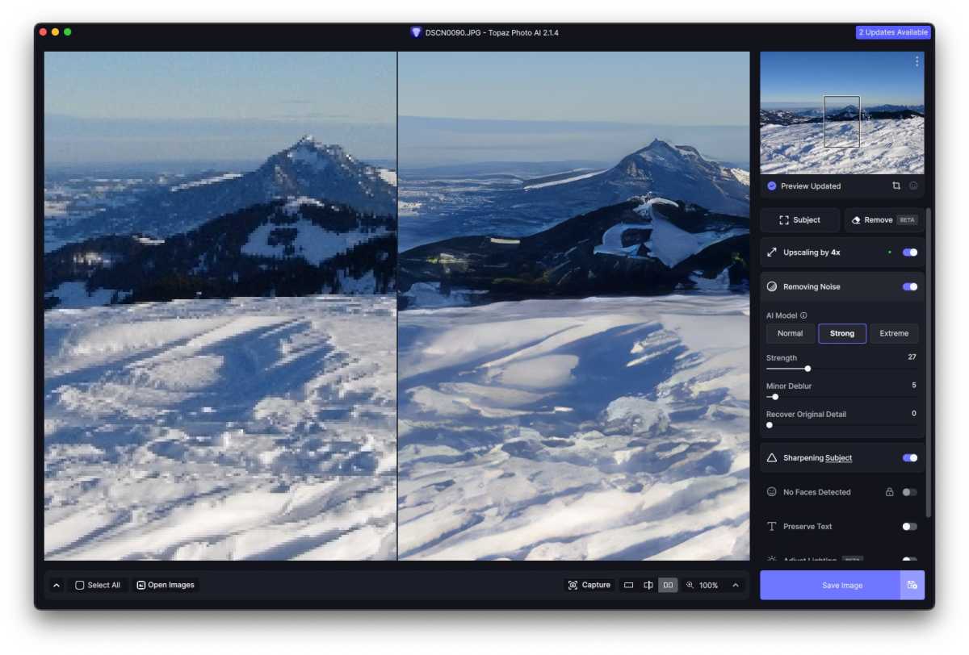Click the original pixelated image on the left
This screenshot has width=969, height=655.
tap(220, 306)
